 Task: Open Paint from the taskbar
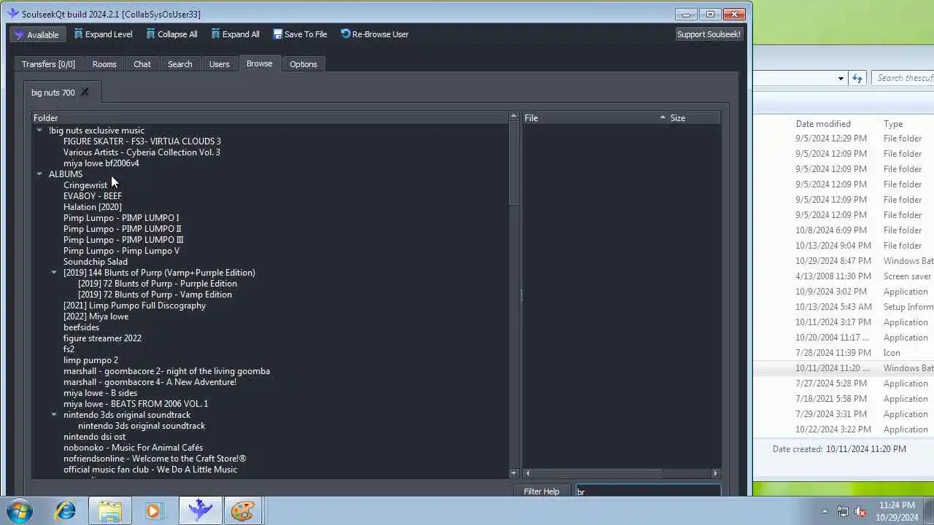point(242,511)
